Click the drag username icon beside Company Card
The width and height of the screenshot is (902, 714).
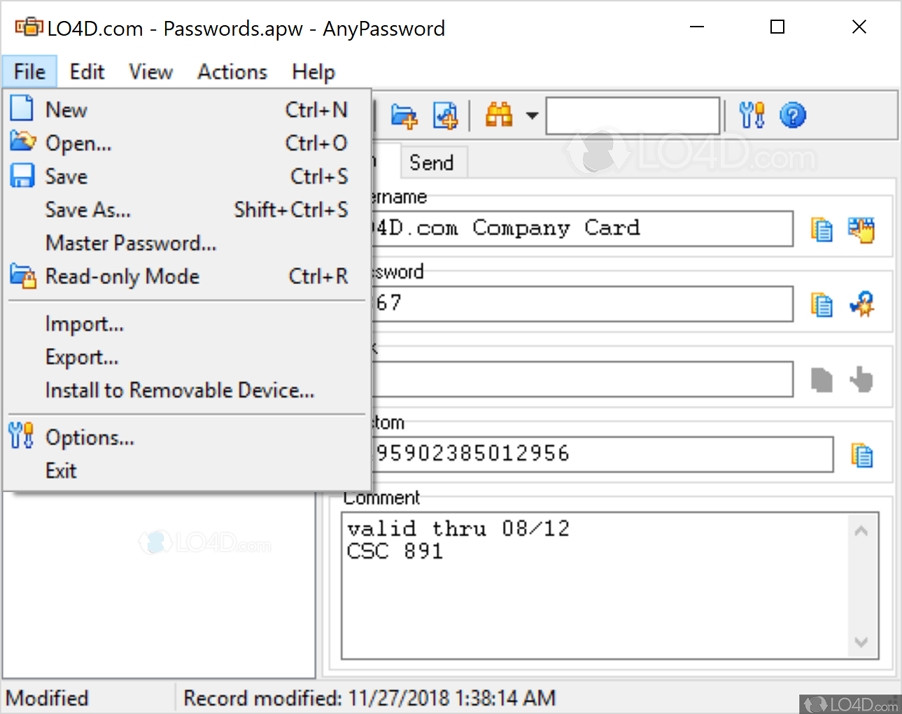861,230
